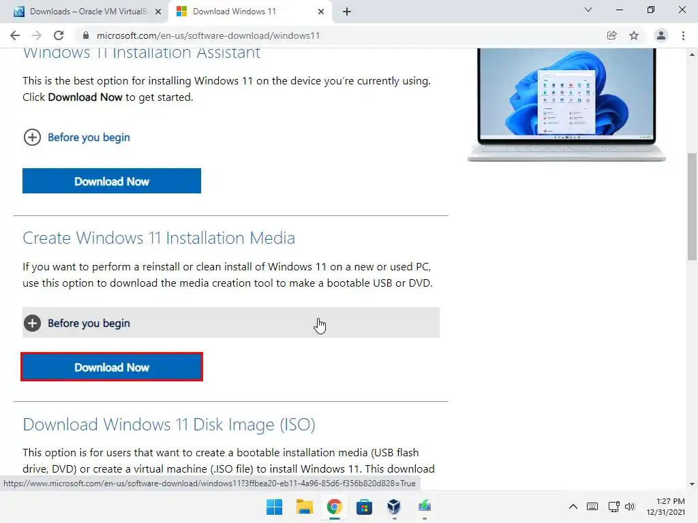Download Now for Windows 11 Installation Assistant
The image size is (698, 523).
click(112, 181)
